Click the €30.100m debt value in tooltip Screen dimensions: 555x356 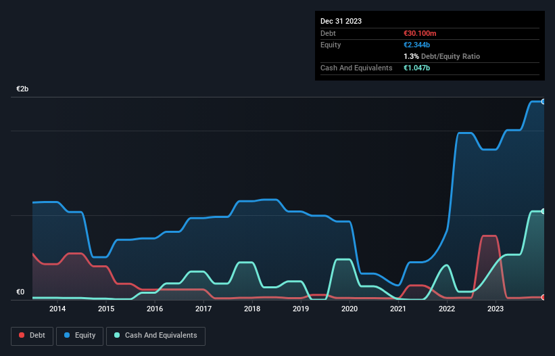[x=420, y=33]
